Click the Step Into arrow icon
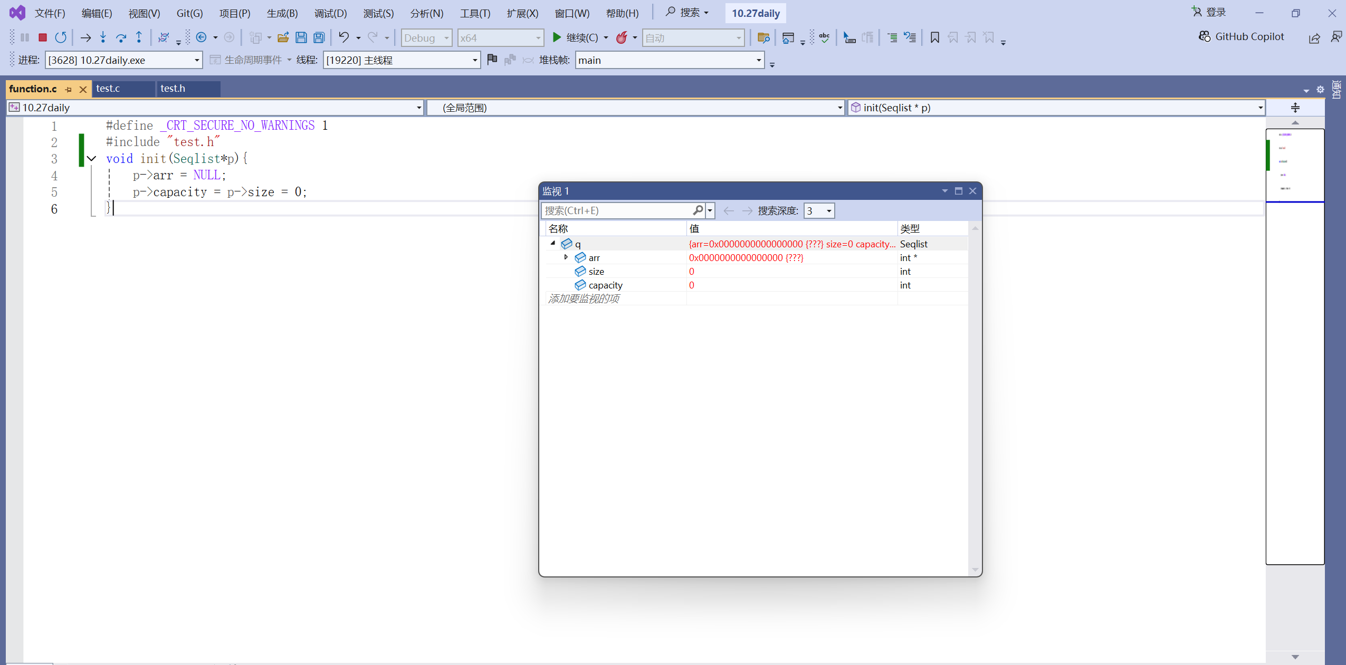The width and height of the screenshot is (1346, 665). pyautogui.click(x=103, y=37)
